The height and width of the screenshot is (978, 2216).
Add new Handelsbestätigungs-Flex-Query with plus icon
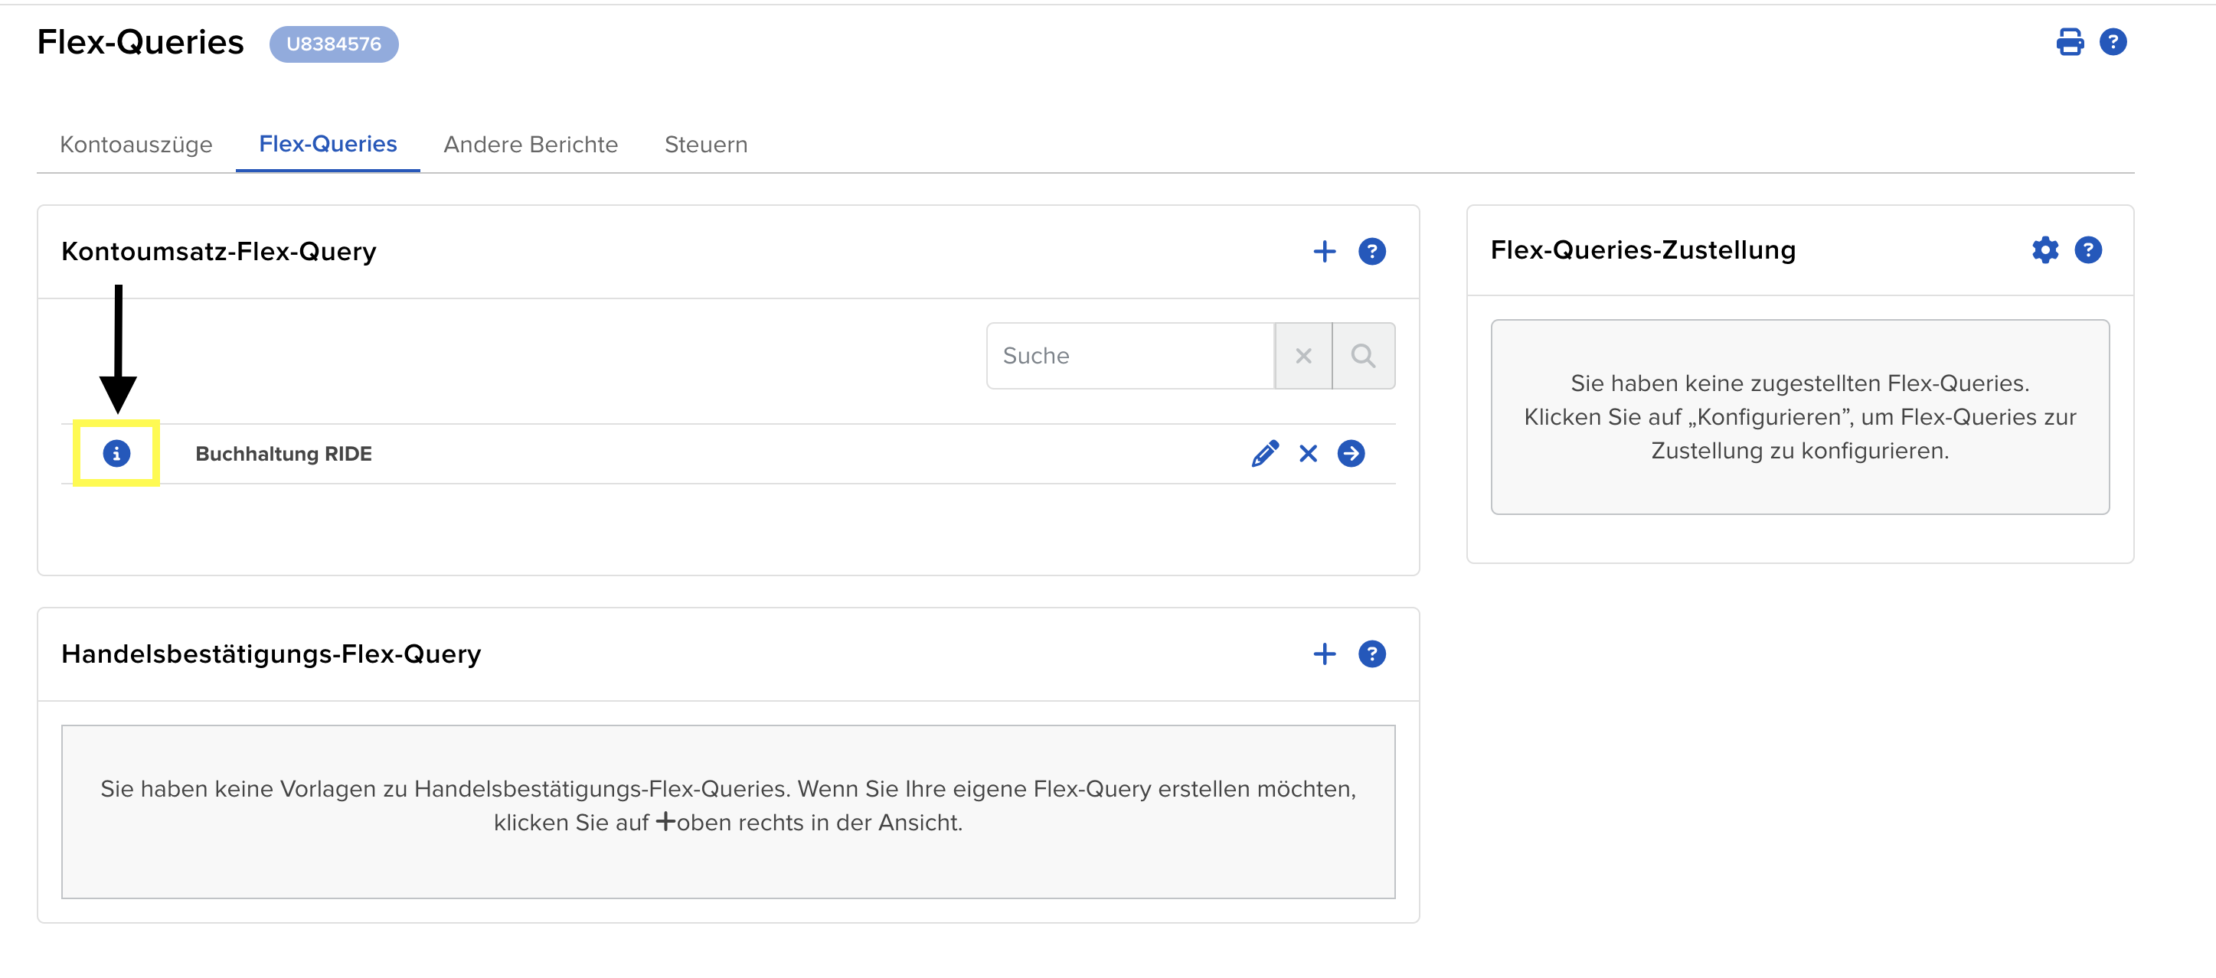[x=1324, y=654]
